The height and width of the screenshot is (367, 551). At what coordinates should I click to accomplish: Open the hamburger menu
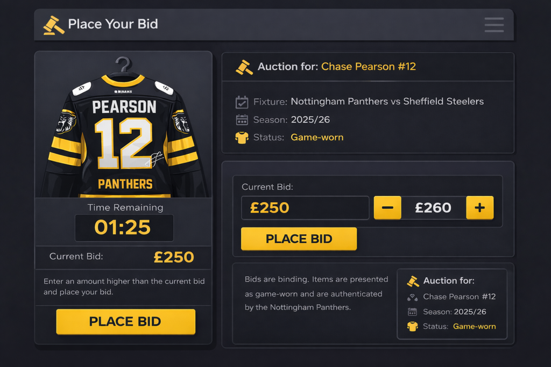coord(493,25)
